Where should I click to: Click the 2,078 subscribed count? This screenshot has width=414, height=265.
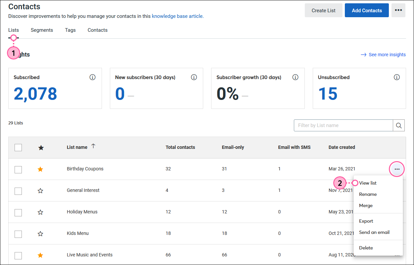pyautogui.click(x=35, y=94)
